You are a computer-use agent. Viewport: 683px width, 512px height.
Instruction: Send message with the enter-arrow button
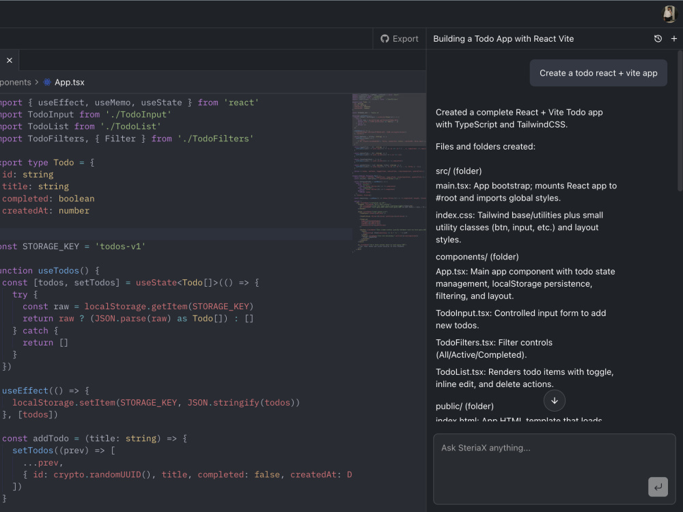coord(658,487)
